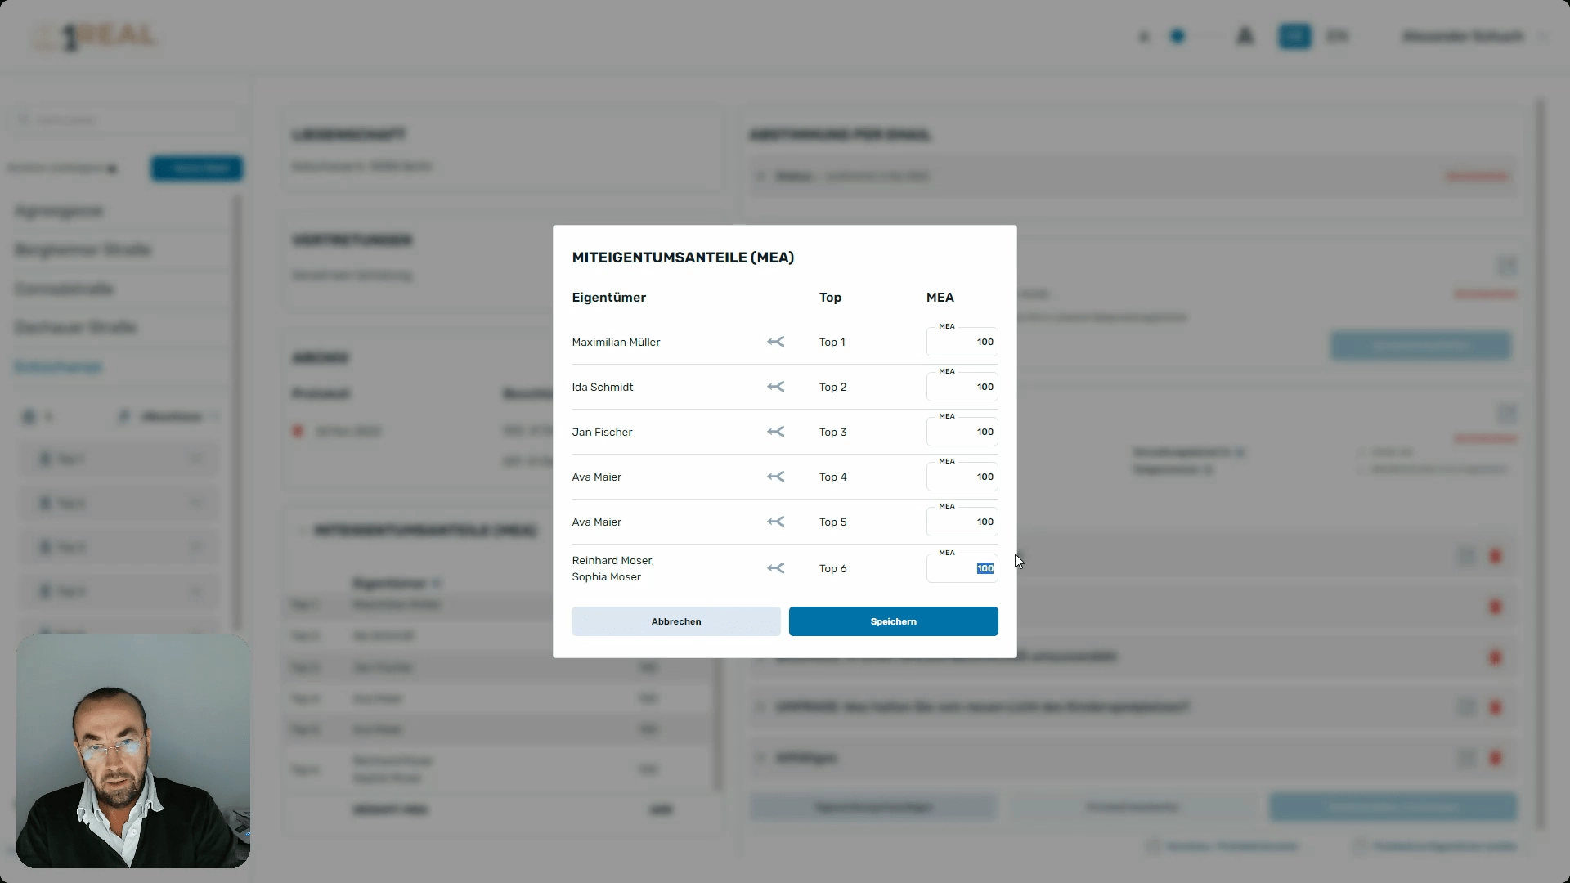Select the owner name Jan Fischer
Viewport: 1570px width, 883px height.
[602, 432]
